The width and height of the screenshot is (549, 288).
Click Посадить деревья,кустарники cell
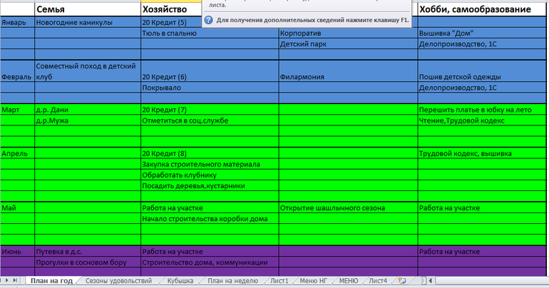[x=210, y=186]
